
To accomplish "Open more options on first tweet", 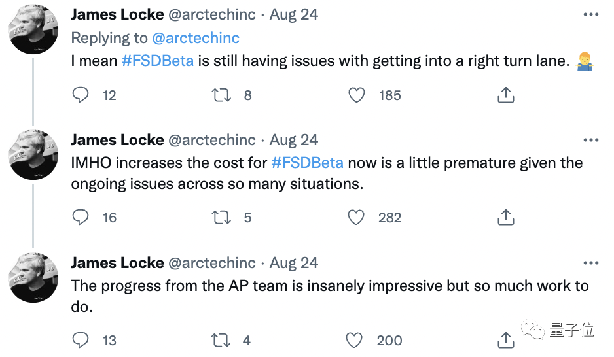I will [590, 14].
